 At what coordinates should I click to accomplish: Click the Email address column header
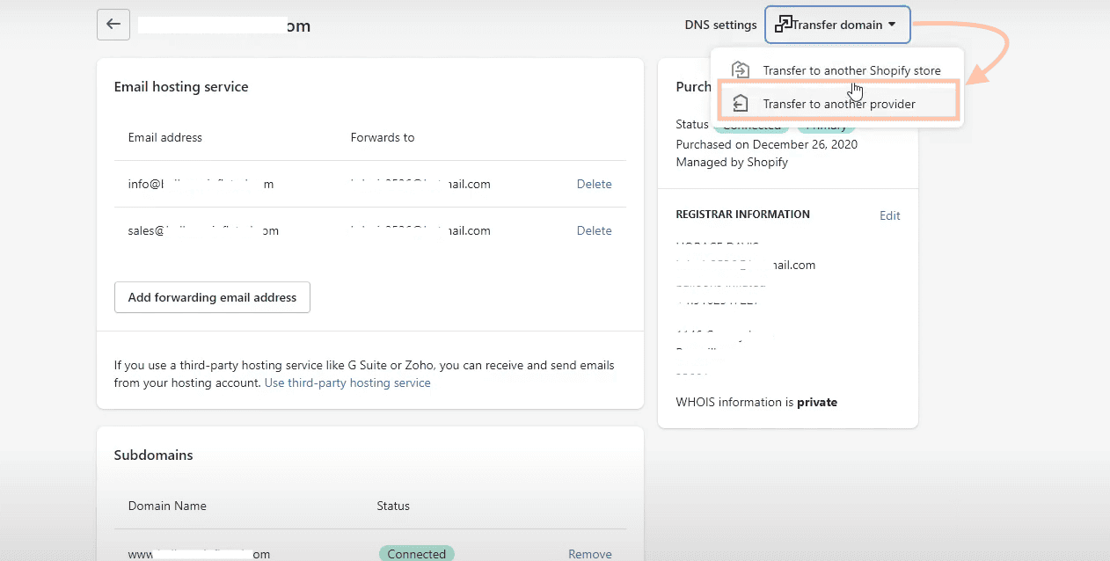point(164,137)
